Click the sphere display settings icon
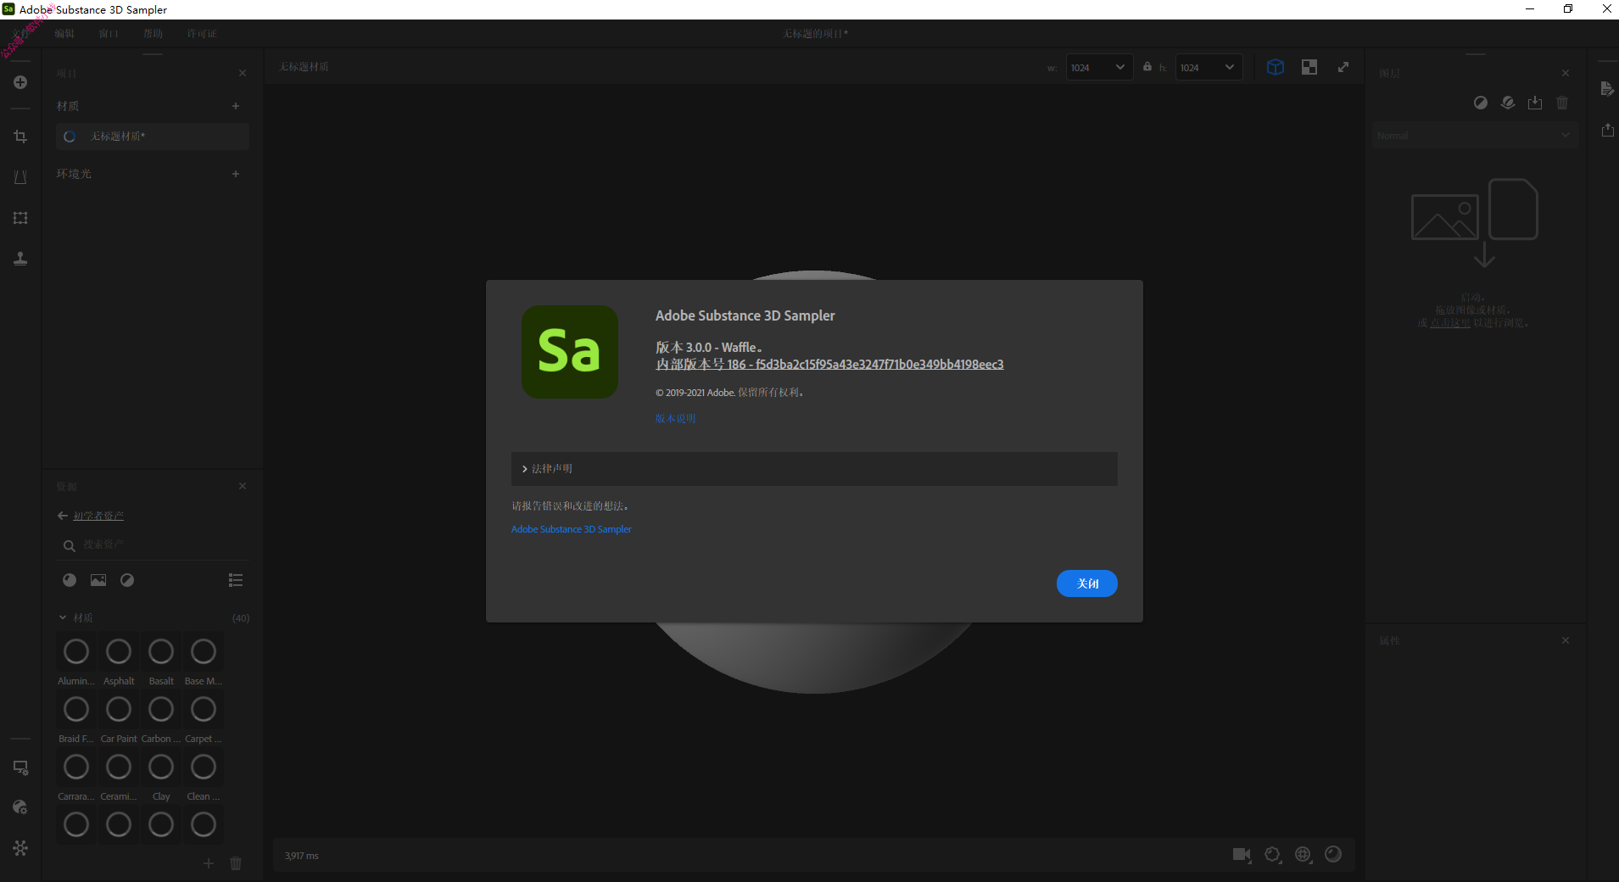 1333,855
